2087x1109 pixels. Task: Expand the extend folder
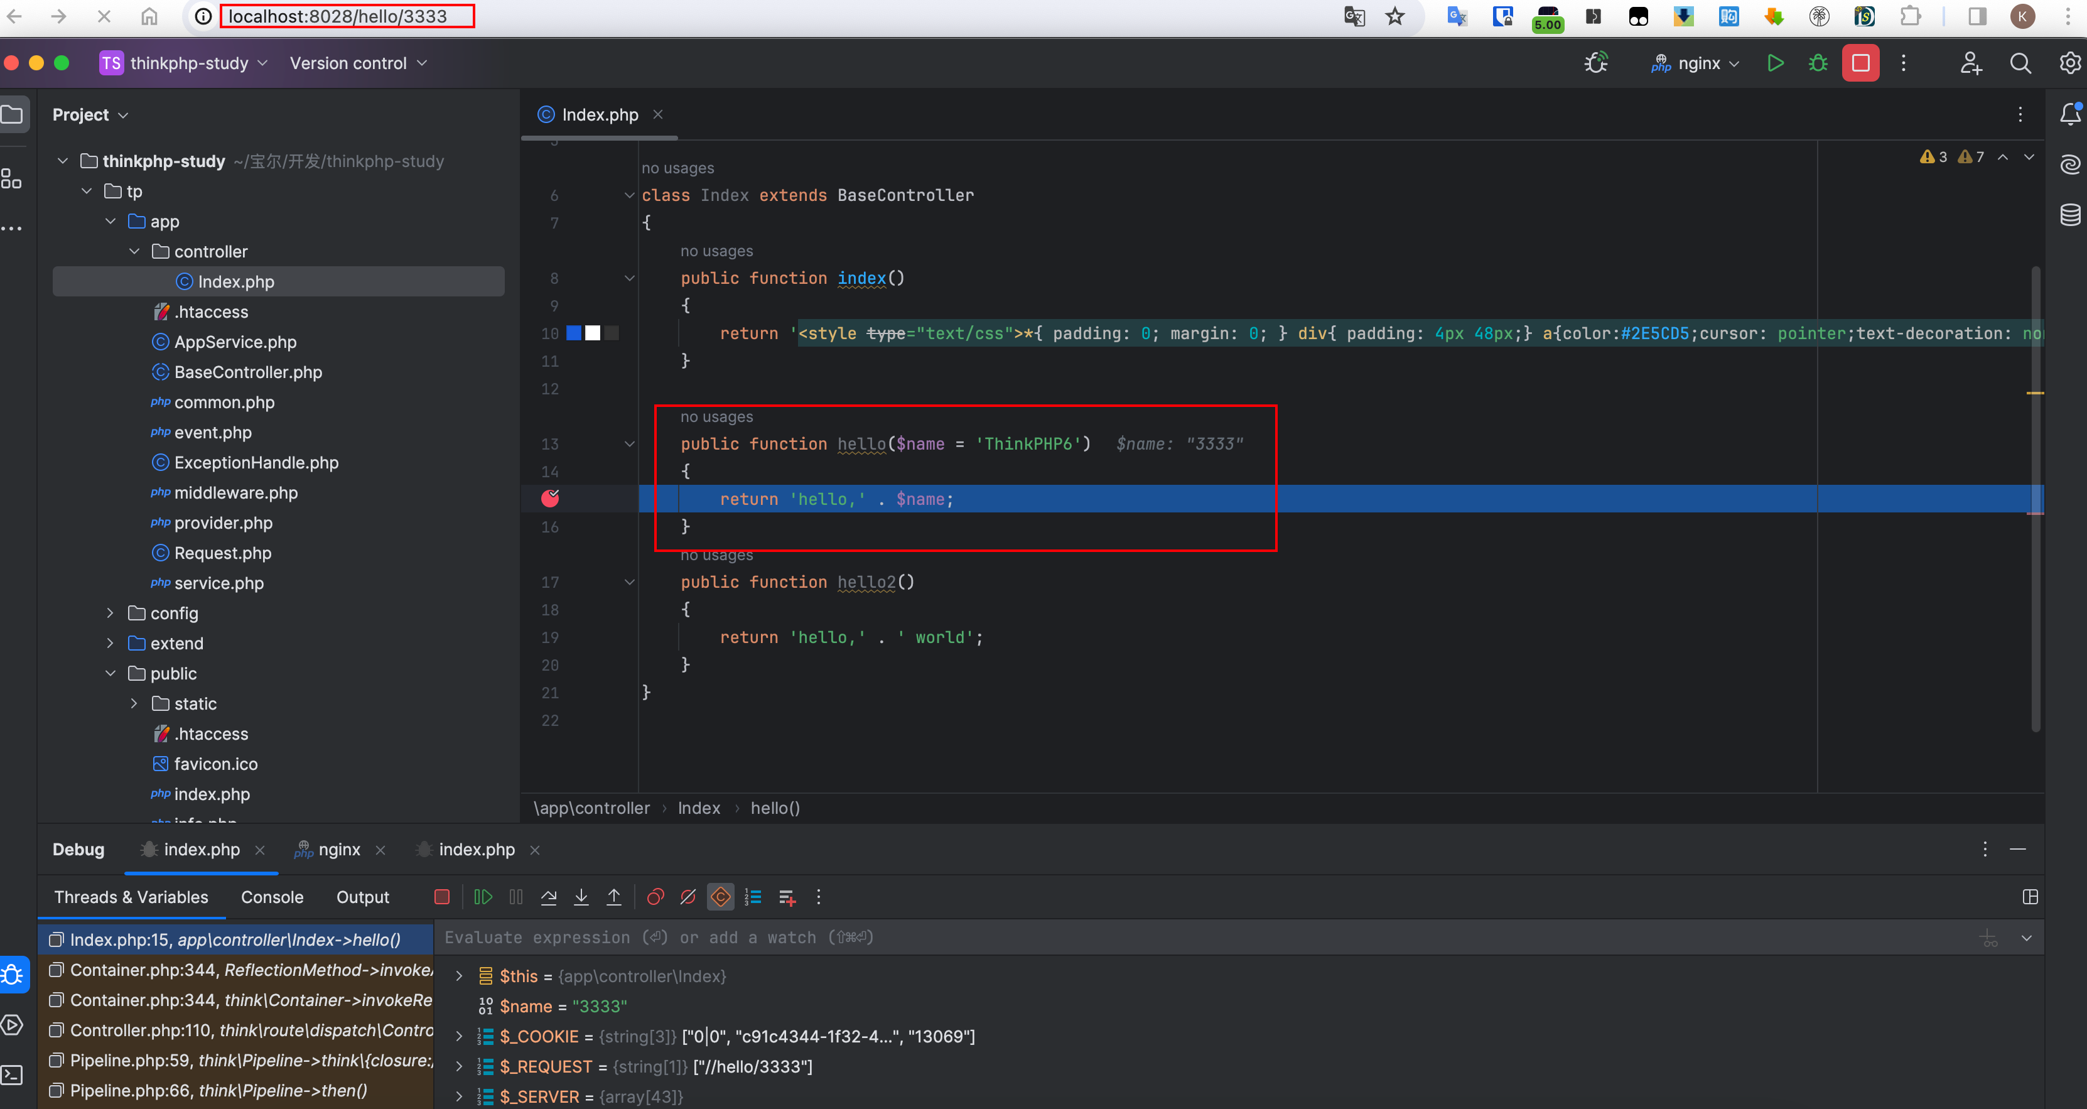[110, 643]
